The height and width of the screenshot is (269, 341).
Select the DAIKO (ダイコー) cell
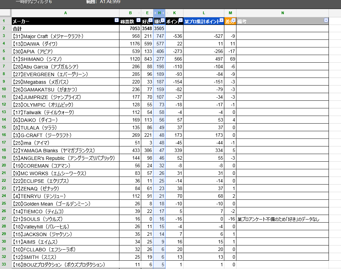pos(65,120)
